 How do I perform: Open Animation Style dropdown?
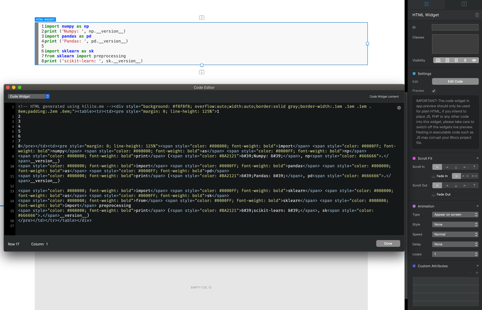[x=455, y=225]
